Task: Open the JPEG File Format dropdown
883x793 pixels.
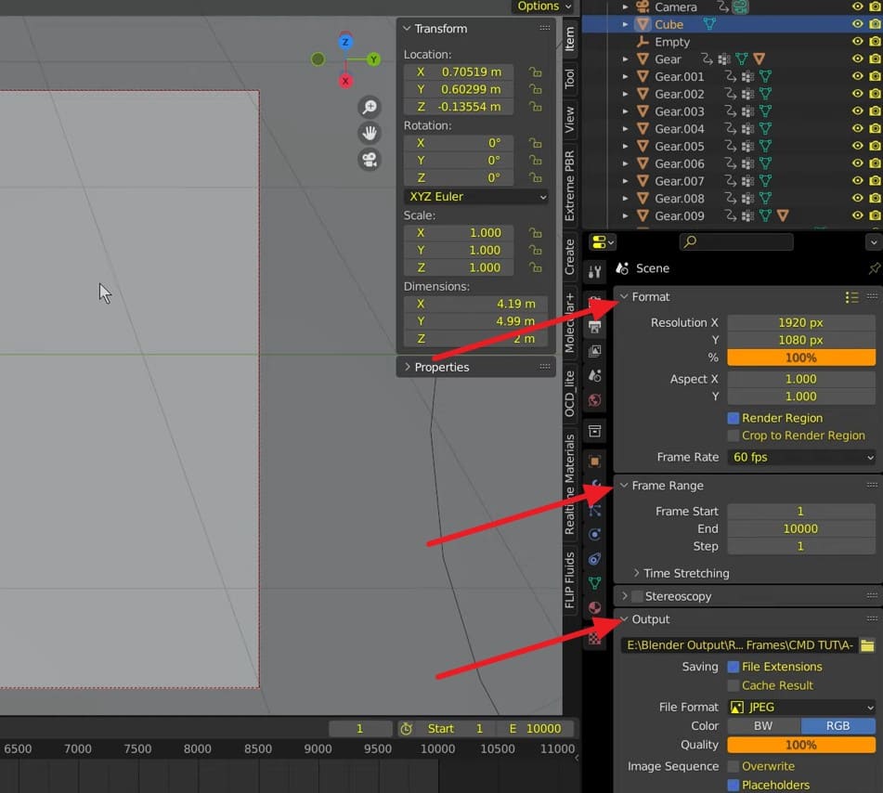Action: coord(800,707)
